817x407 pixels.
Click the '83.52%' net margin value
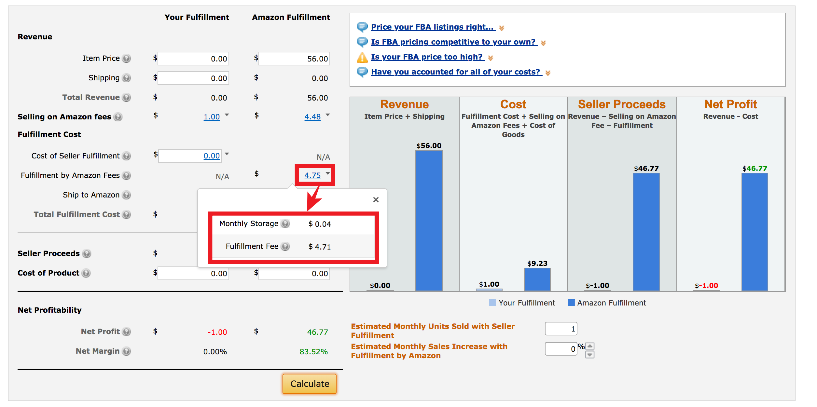click(313, 352)
